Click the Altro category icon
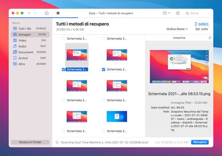222x156 pixels. coord(15,64)
